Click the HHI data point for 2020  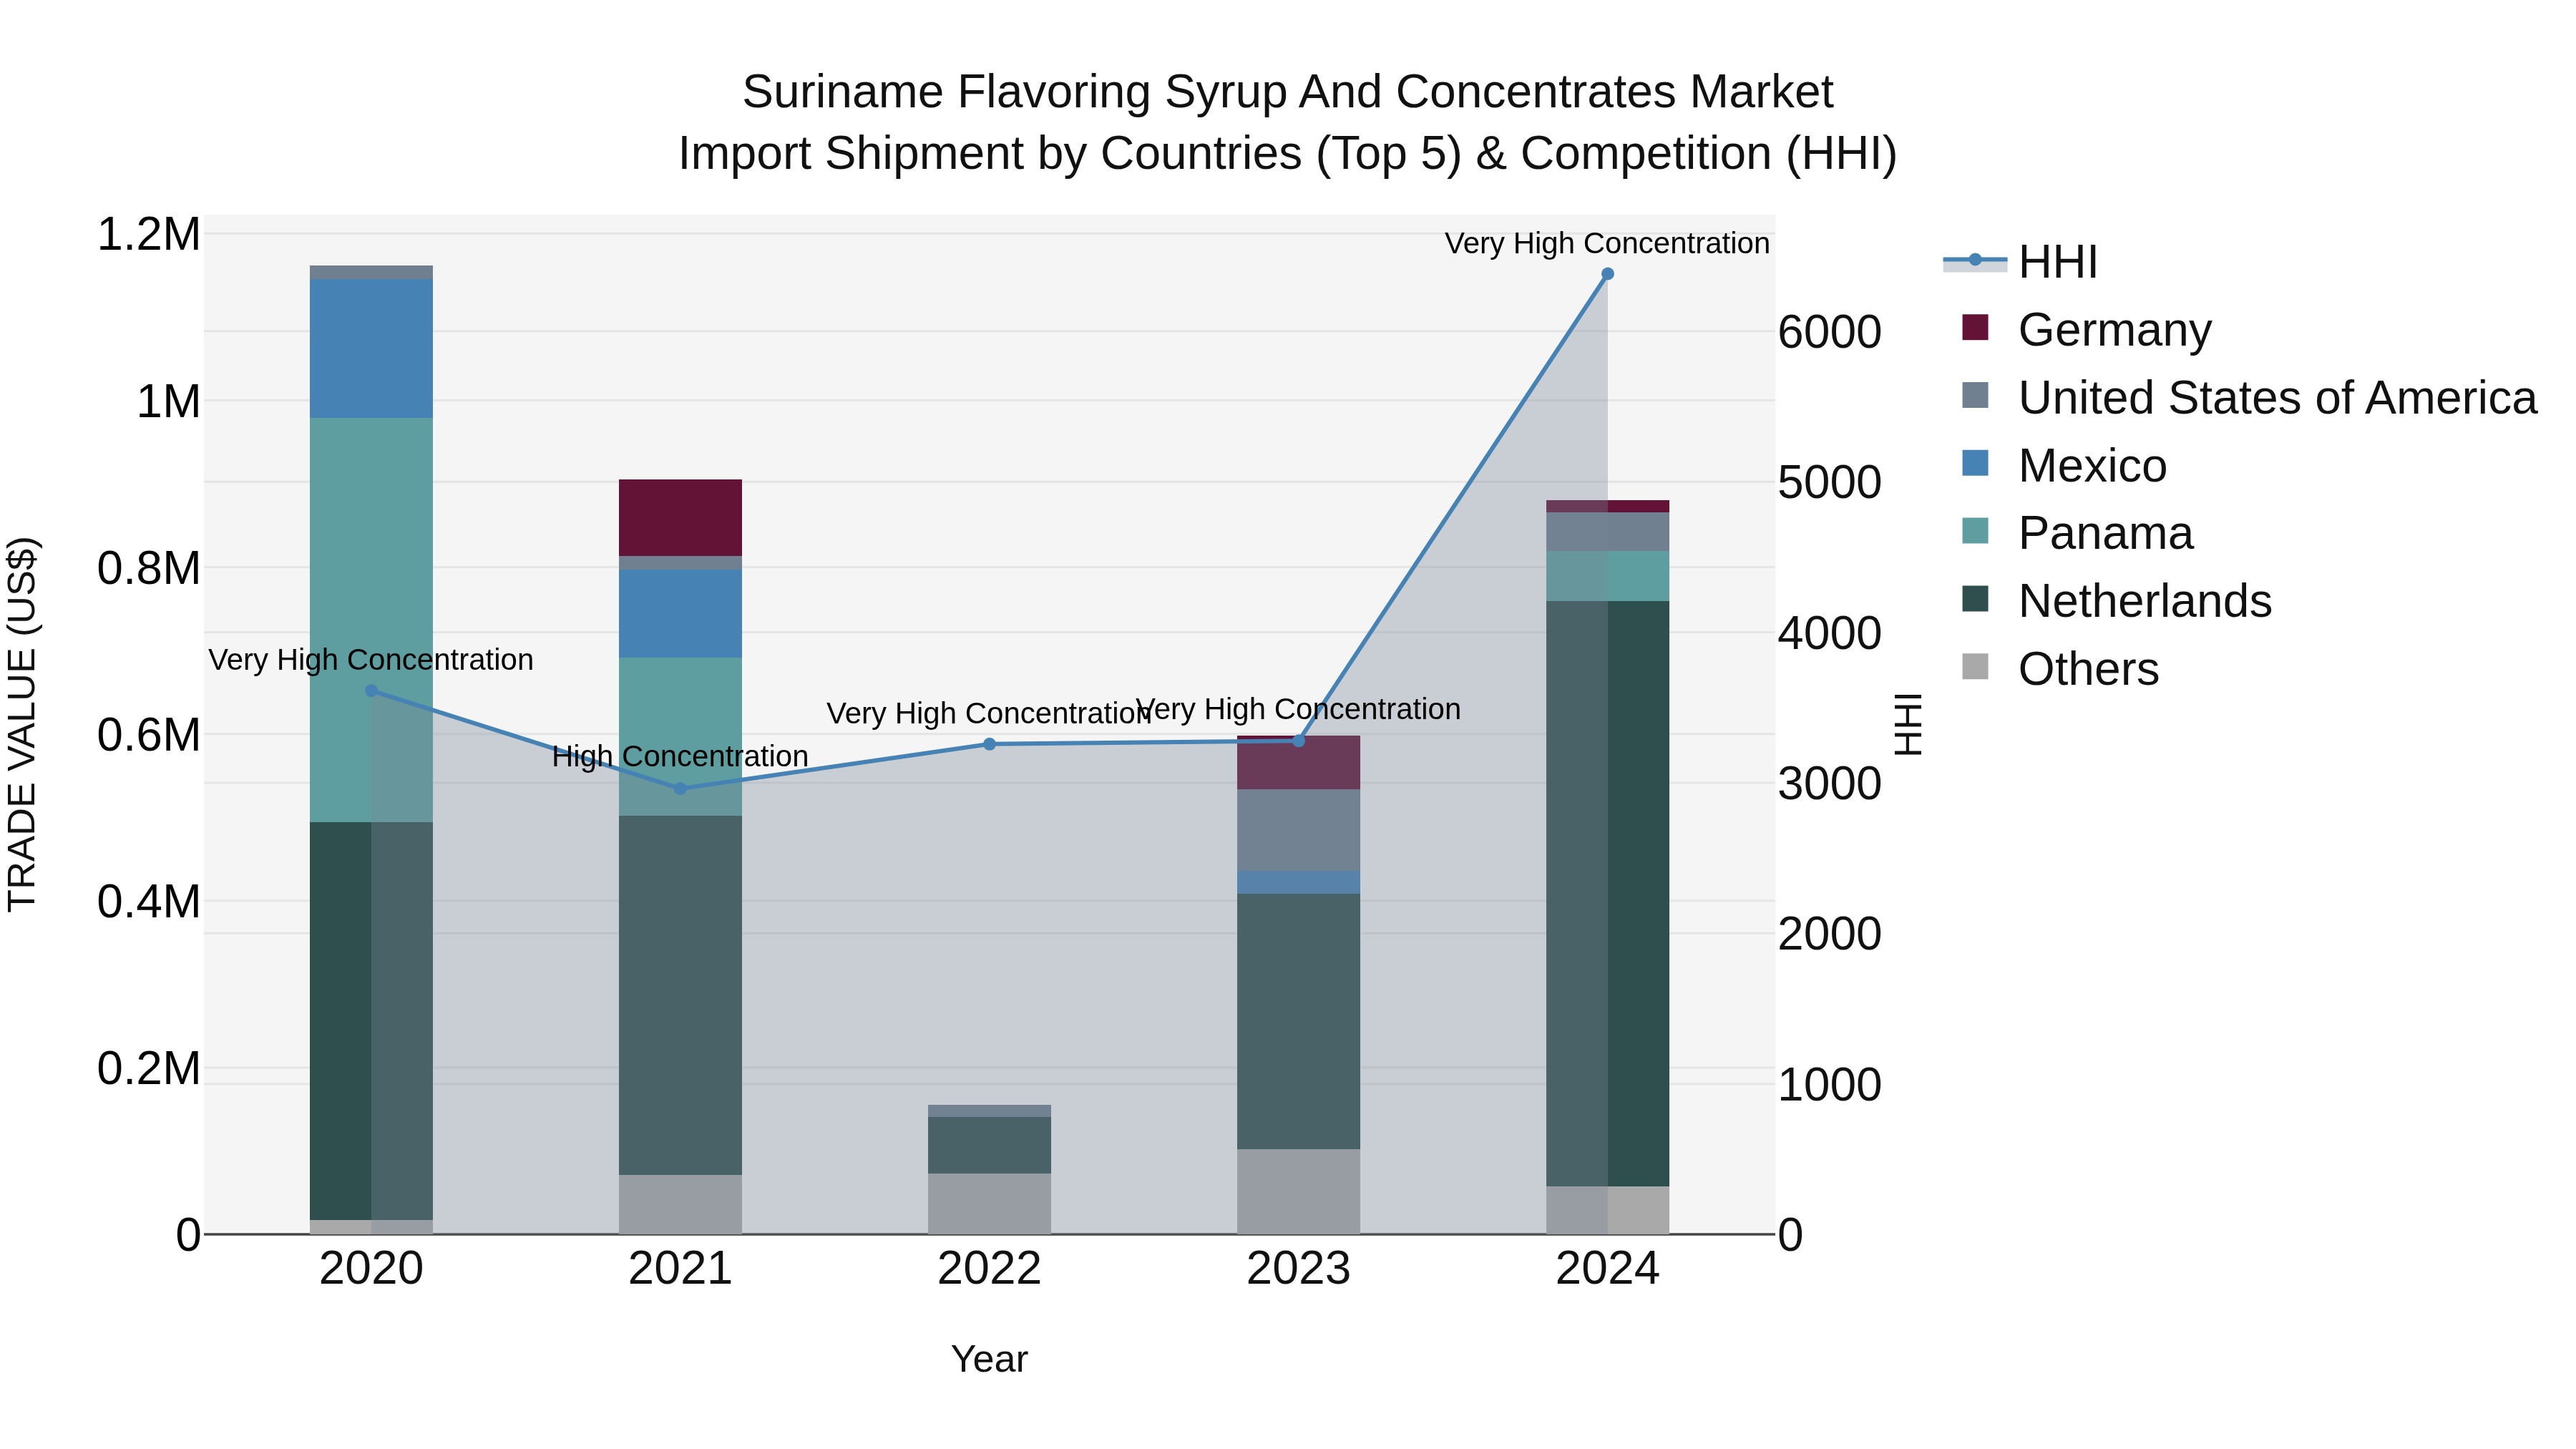[371, 690]
